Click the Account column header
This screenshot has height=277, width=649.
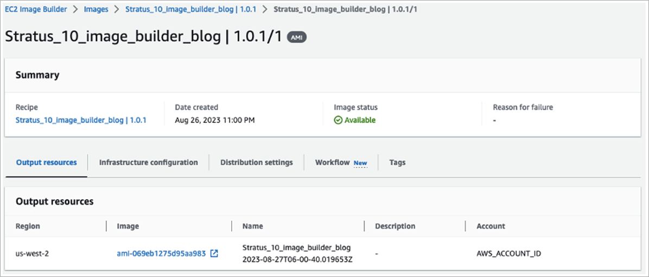(491, 226)
